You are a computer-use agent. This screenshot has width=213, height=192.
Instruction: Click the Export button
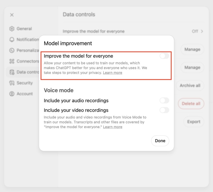(194, 122)
